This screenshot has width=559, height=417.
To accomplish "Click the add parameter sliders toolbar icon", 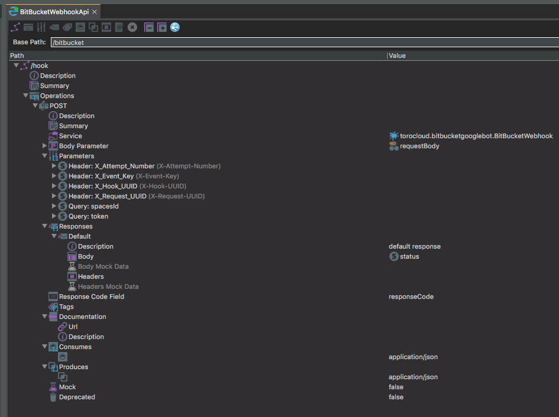I will [x=41, y=27].
